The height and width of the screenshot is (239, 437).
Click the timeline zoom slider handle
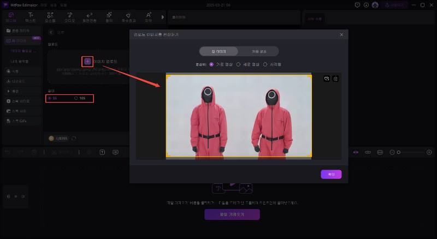[x=399, y=152]
